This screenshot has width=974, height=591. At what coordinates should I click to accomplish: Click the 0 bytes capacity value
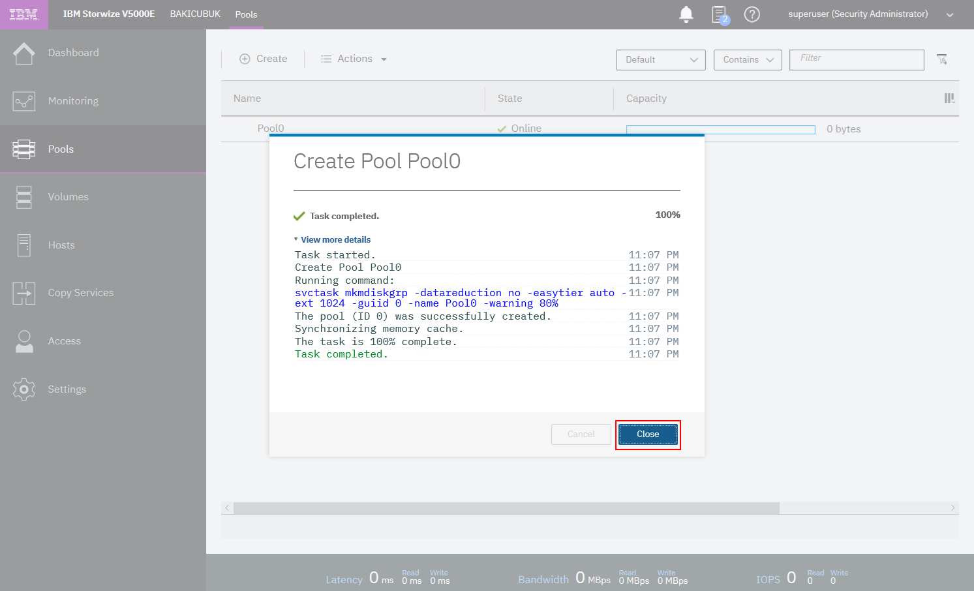pyautogui.click(x=844, y=129)
